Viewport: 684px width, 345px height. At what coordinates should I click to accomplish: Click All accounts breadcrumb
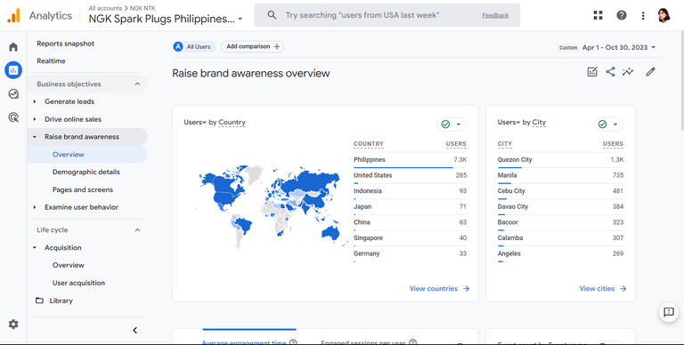coord(105,8)
